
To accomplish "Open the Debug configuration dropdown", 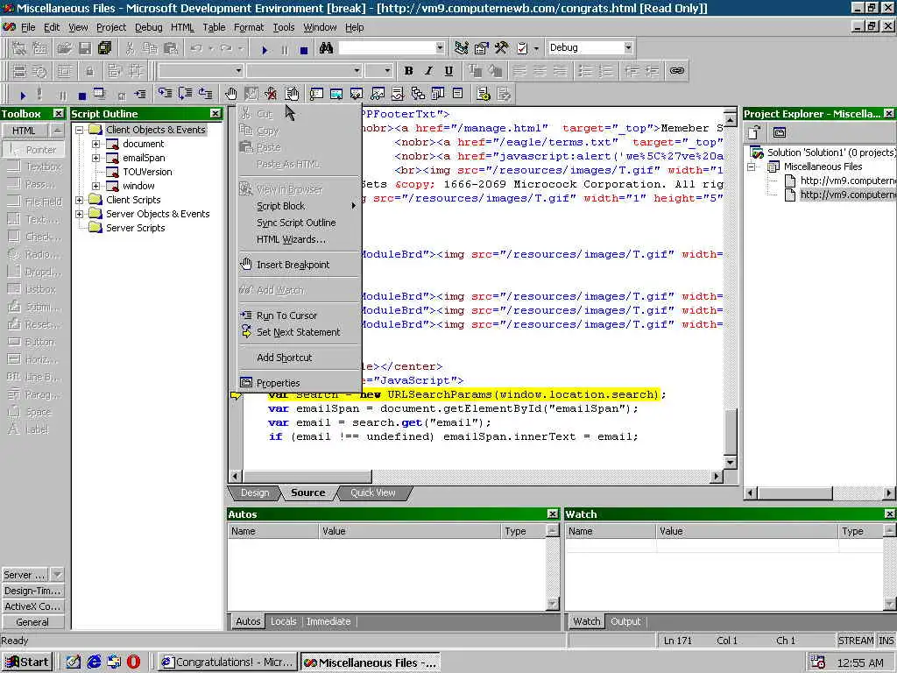I will (x=628, y=48).
